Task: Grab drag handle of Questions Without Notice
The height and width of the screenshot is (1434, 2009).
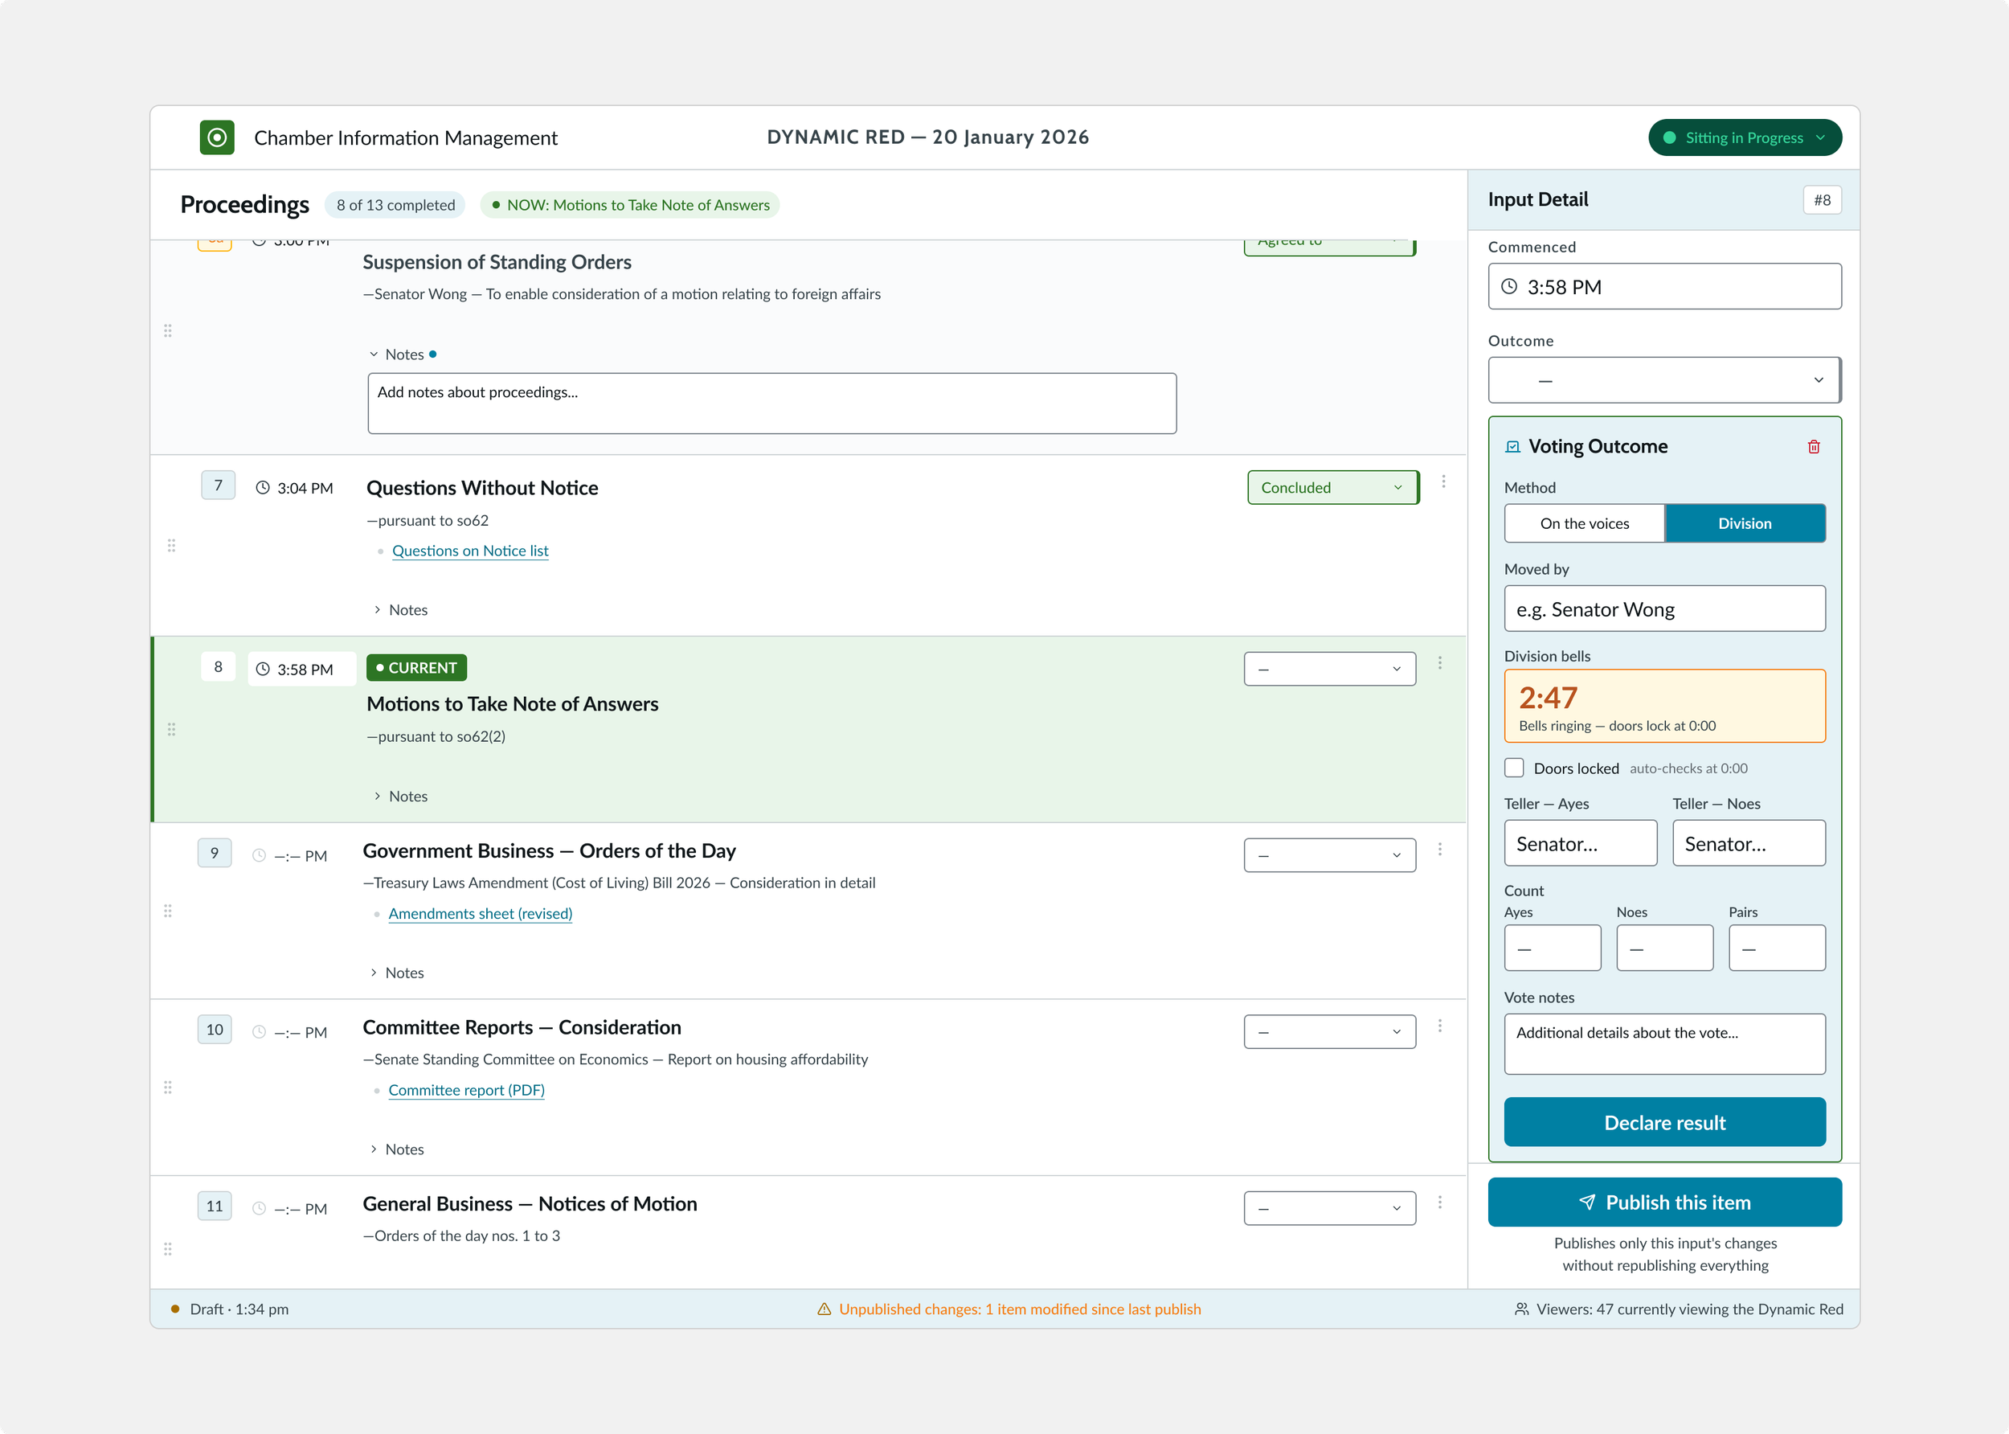Action: coord(171,546)
